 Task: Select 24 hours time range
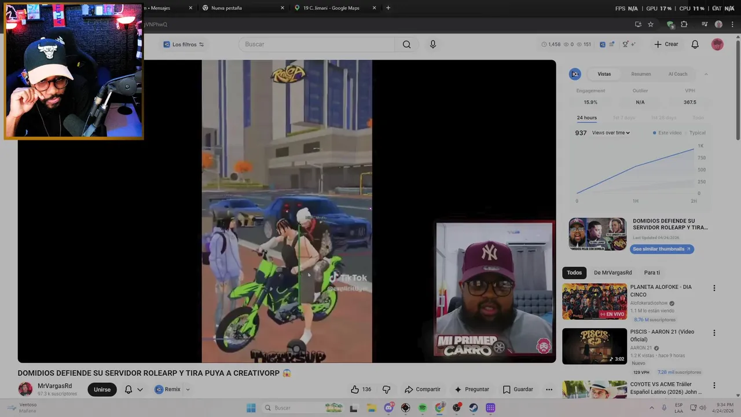tap(586, 118)
